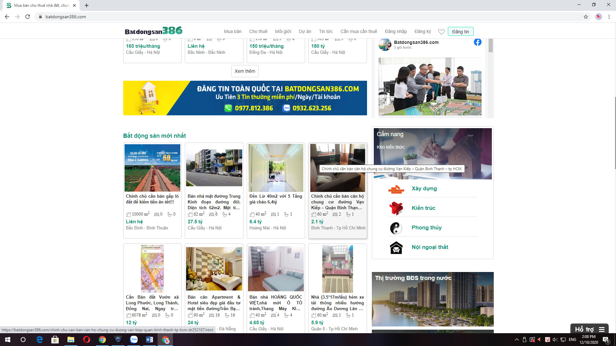Click the volume icon in system tray
Screen dimensions: 616x346
(555, 340)
